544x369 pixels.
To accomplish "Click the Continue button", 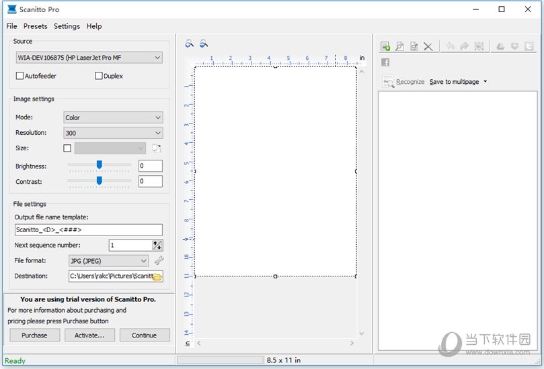I will [x=144, y=335].
